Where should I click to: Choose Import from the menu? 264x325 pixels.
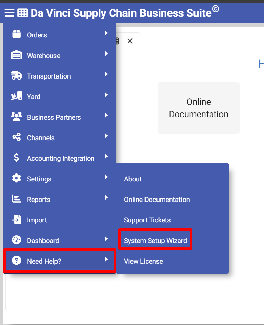coord(59,219)
